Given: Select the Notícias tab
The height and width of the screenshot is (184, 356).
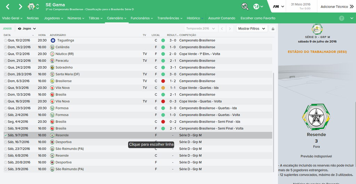Looking at the screenshot, I should point(33,18).
